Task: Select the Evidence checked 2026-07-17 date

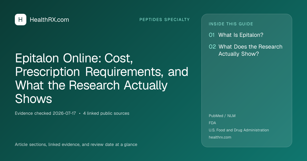Action: (x=45, y=113)
